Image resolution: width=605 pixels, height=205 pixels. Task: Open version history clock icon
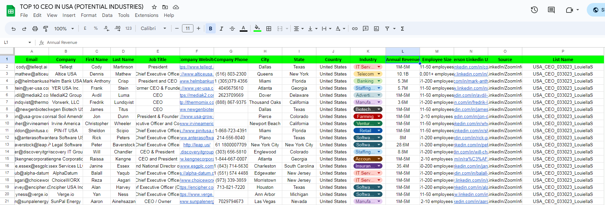tap(534, 10)
